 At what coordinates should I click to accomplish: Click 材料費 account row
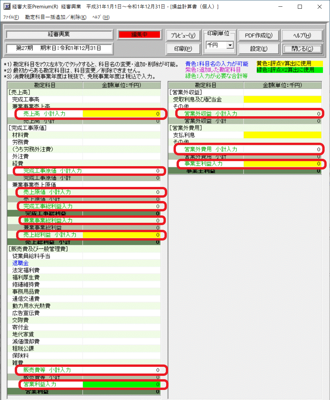click(84, 135)
